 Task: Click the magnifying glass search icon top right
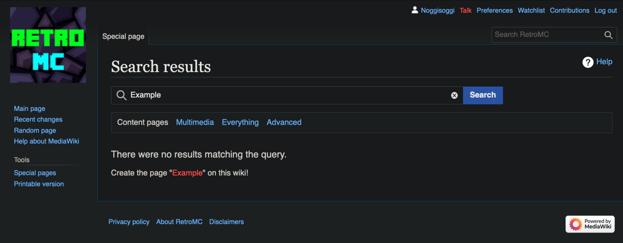[608, 35]
